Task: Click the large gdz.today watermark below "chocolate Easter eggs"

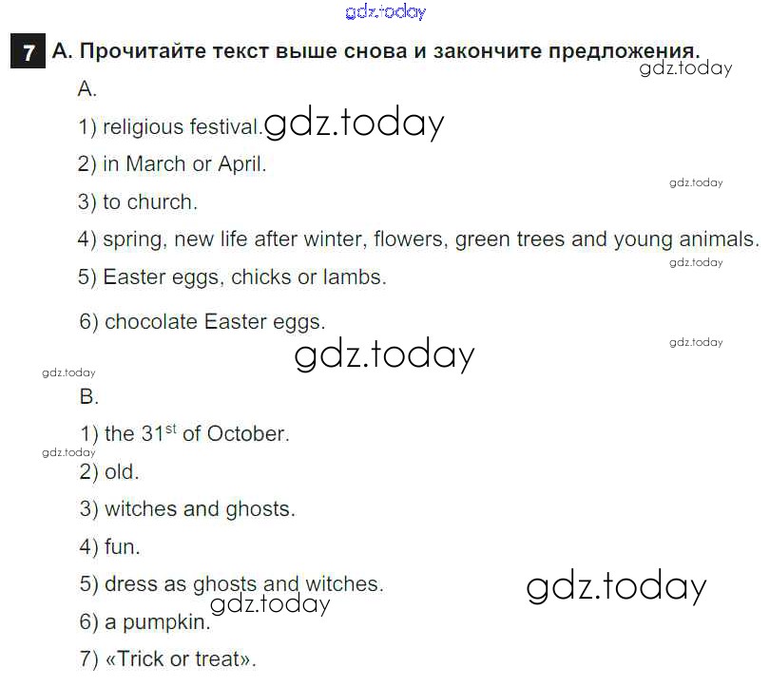Action: 384,354
